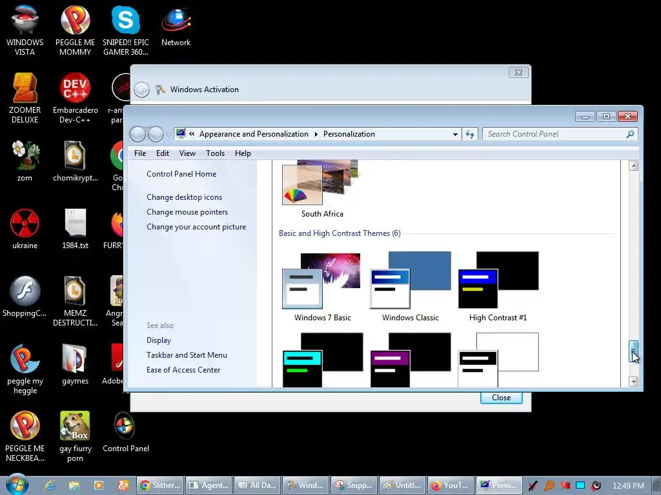Viewport: 661px width, 495px height.
Task: Switch to Slither Chrome taskbar item
Action: coord(160,485)
